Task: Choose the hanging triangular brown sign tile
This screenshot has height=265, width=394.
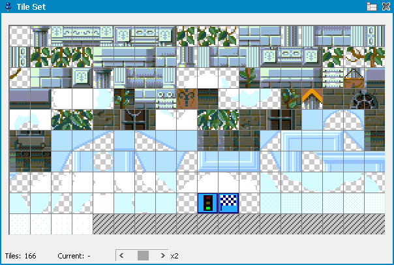Action: (354, 78)
